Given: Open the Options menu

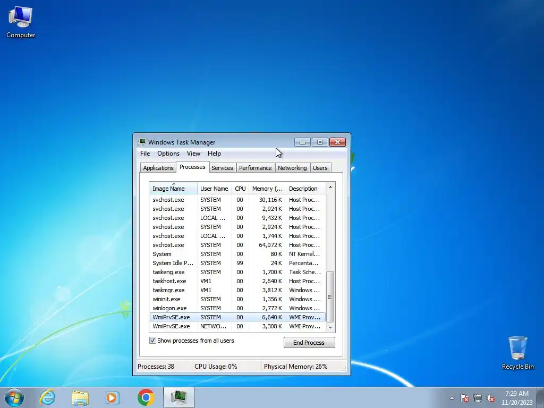Looking at the screenshot, I should click(168, 154).
